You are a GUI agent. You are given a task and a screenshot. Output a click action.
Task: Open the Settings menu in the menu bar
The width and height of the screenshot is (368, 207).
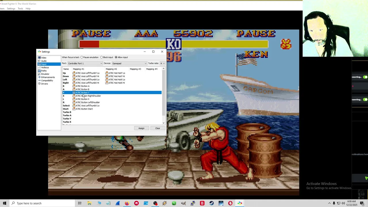click(11, 9)
